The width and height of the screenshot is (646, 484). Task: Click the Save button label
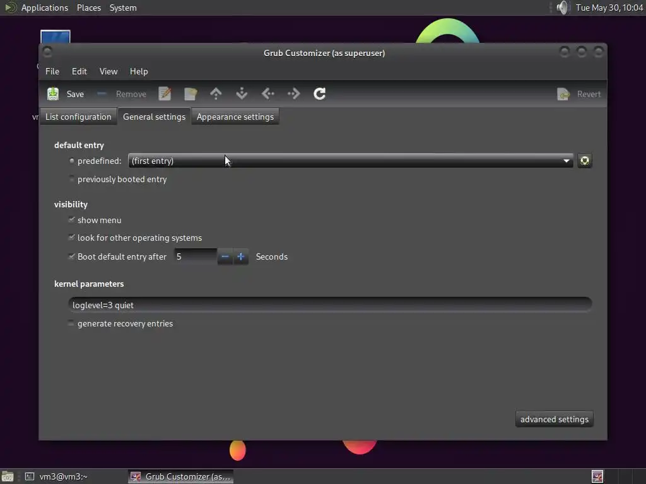(76, 95)
